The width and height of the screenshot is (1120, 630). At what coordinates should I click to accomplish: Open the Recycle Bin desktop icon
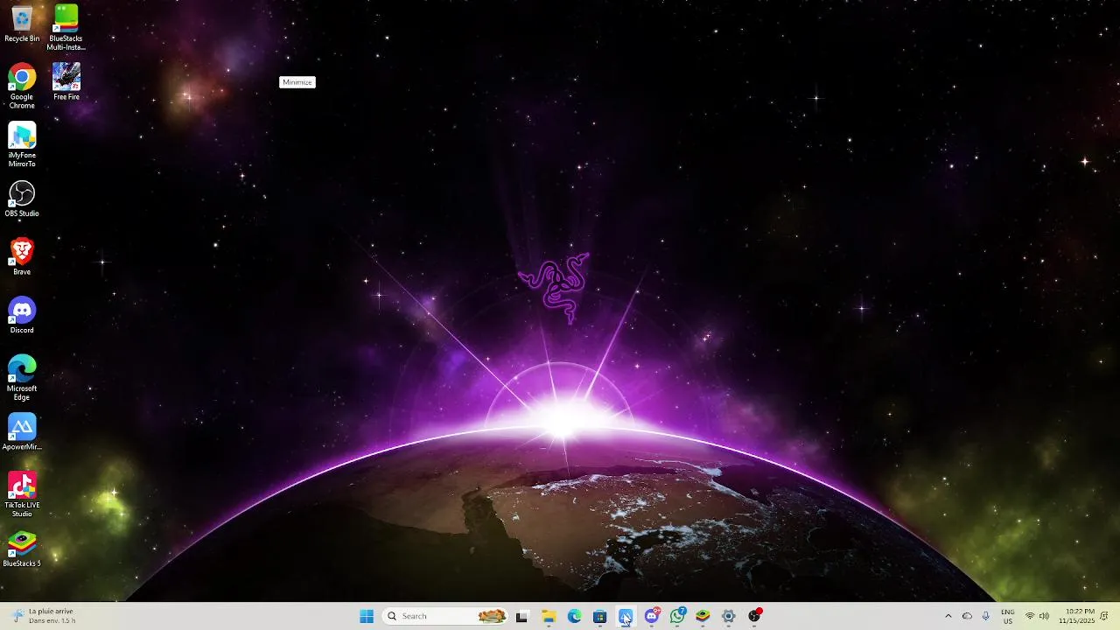22,24
